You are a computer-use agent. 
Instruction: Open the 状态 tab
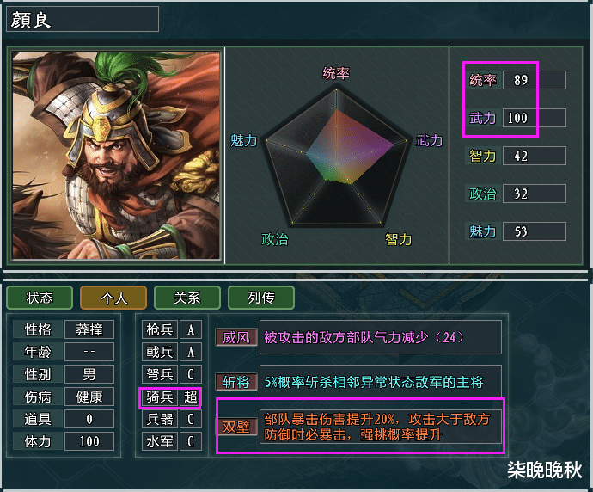point(40,298)
